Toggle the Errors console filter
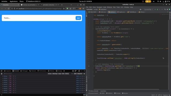 click(50, 74)
